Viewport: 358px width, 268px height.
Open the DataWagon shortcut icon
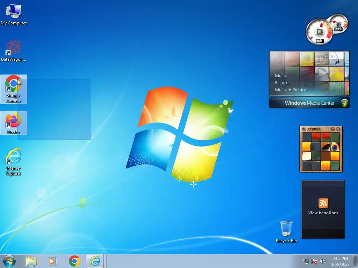click(x=14, y=51)
